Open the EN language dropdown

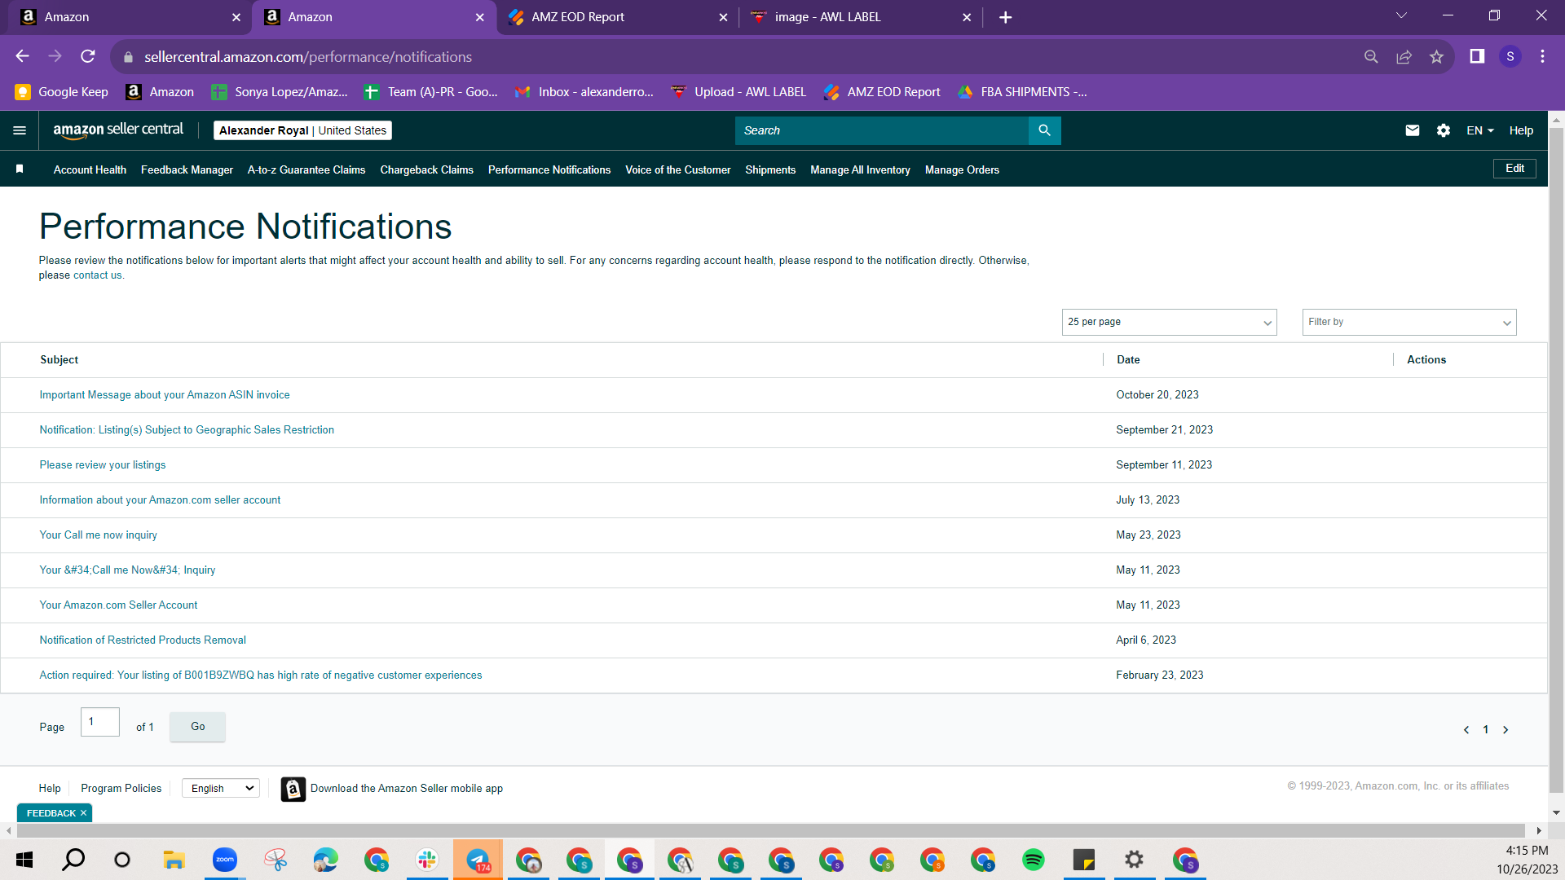[x=1480, y=130]
